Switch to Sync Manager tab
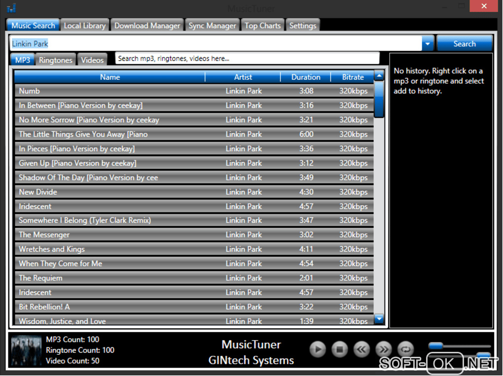Screen dimensions: 503x376 [x=213, y=26]
